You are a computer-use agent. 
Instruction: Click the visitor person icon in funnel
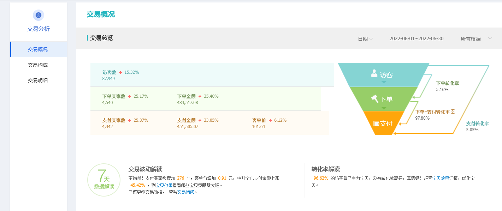[374, 73]
